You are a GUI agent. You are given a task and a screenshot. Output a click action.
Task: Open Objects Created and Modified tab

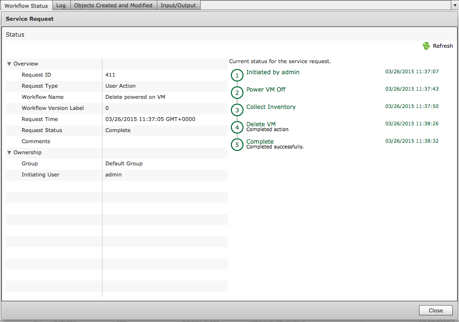pyautogui.click(x=113, y=6)
